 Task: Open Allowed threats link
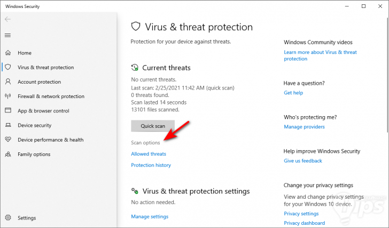[149, 154]
